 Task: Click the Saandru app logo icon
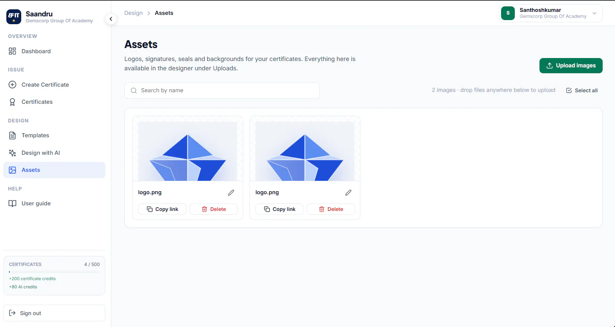tap(14, 17)
